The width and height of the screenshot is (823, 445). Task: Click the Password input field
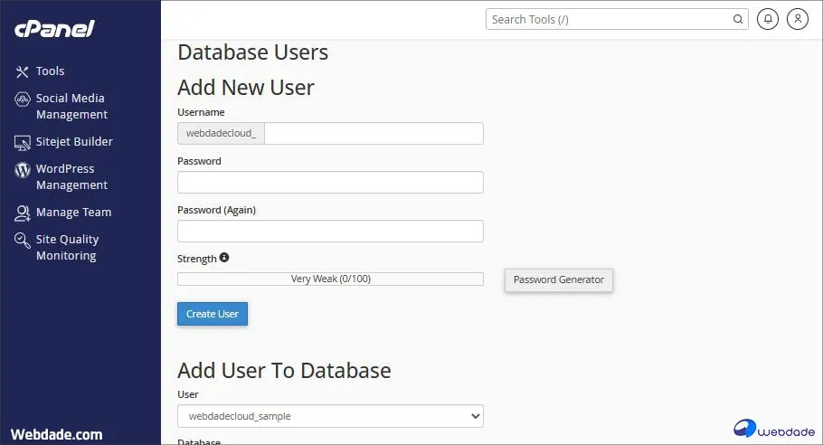tap(330, 182)
